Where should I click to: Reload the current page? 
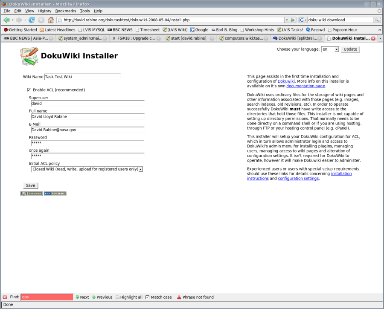coord(31,20)
